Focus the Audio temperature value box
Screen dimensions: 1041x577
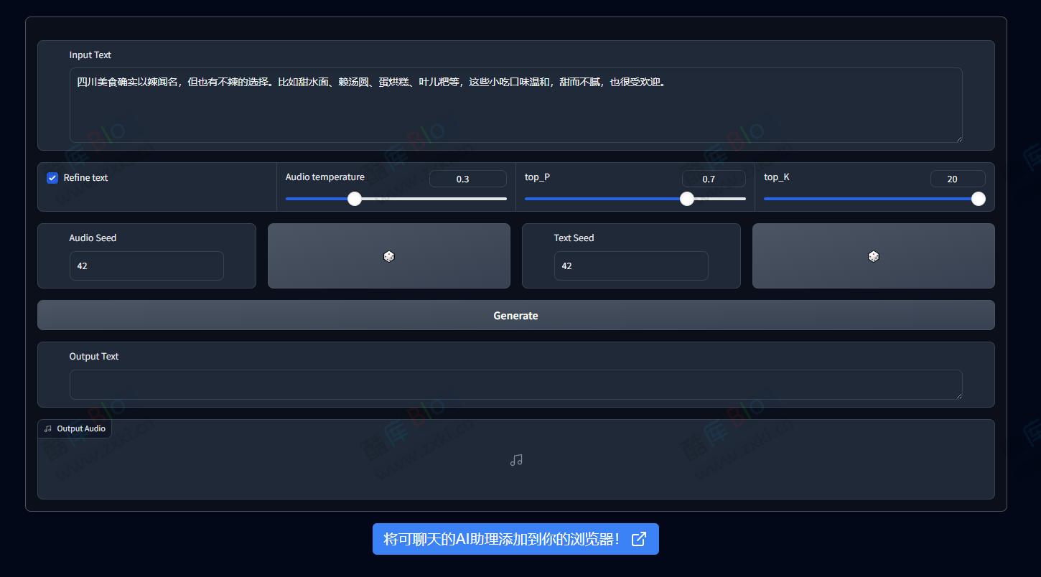coord(467,179)
